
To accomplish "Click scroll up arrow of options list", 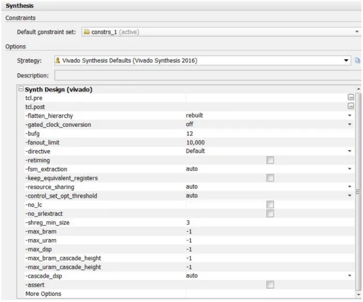I will [x=358, y=89].
